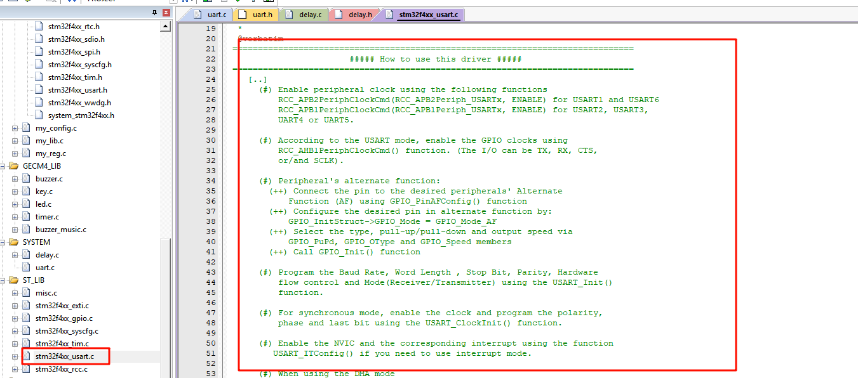
Task: Select my_config.c file name in tree
Action: pos(56,128)
